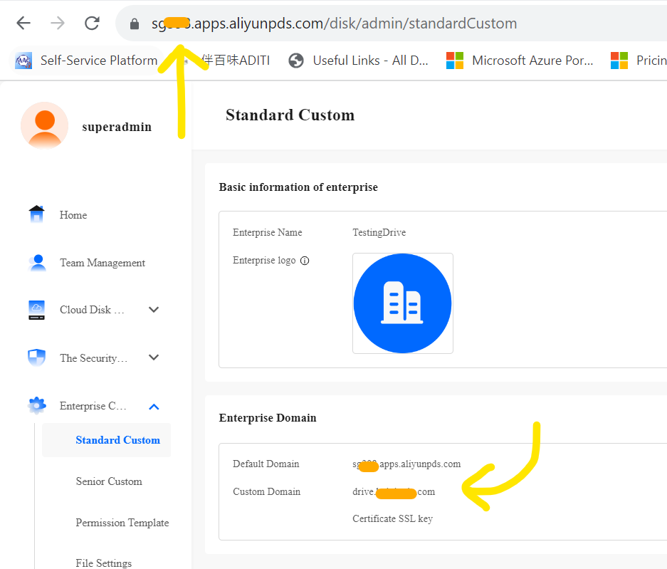
Task: Open Self-Service Platform bookmark
Action: tap(86, 61)
